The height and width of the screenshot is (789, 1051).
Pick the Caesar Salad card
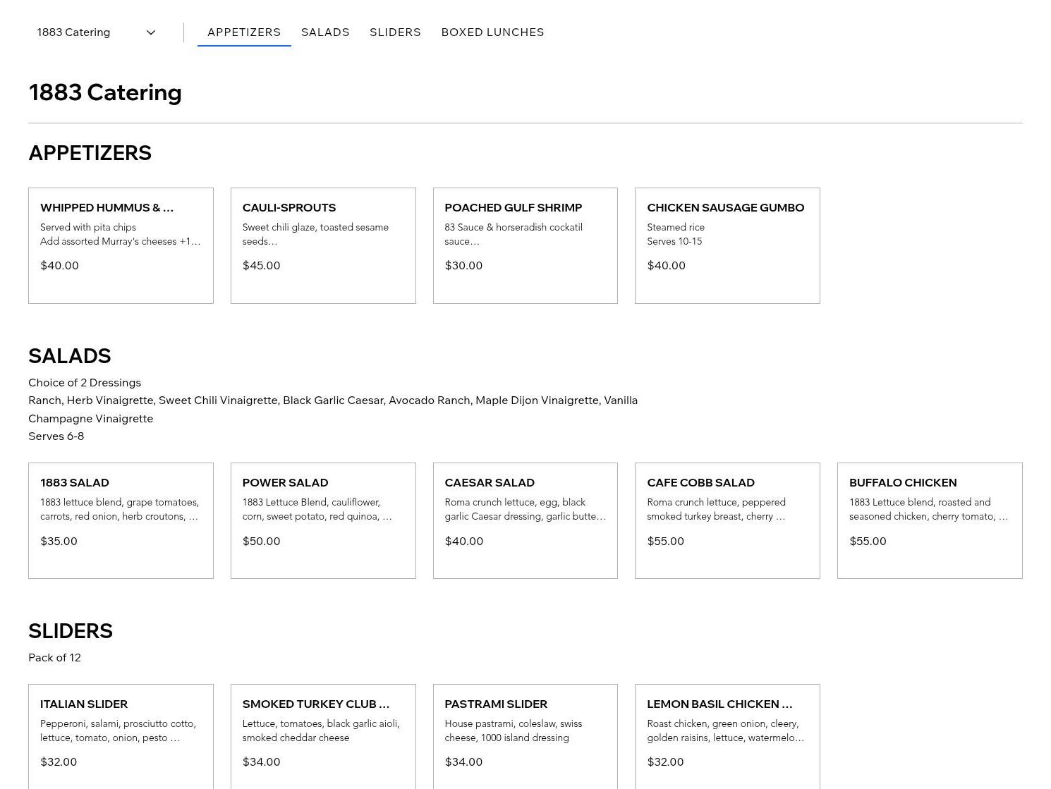(525, 520)
